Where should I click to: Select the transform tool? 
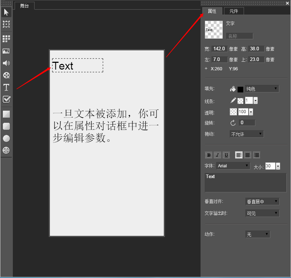click(6, 24)
